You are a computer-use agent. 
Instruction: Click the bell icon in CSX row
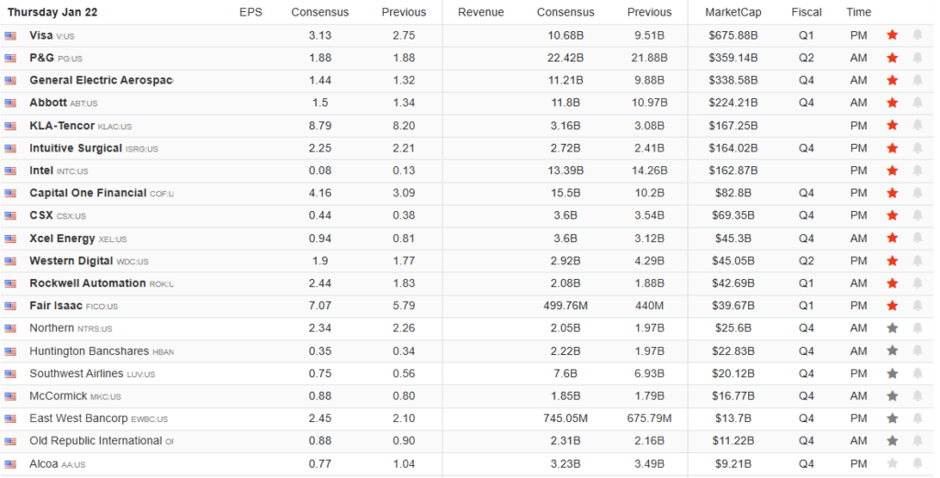[917, 216]
